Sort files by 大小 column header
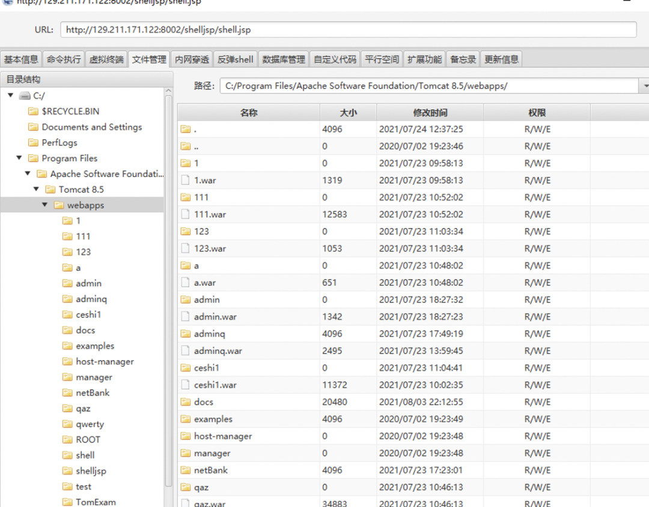The width and height of the screenshot is (649, 507). (348, 112)
